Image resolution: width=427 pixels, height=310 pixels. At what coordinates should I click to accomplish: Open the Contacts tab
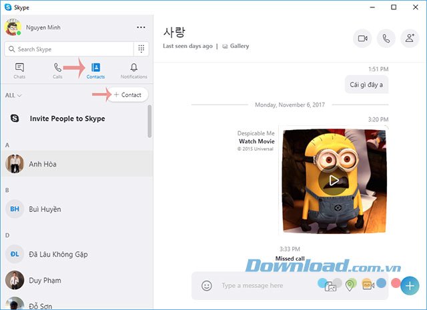[95, 71]
